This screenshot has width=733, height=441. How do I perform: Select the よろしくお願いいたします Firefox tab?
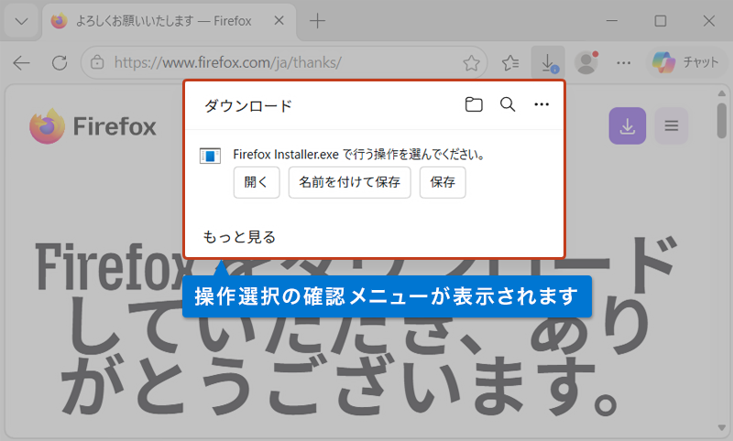coord(169,21)
